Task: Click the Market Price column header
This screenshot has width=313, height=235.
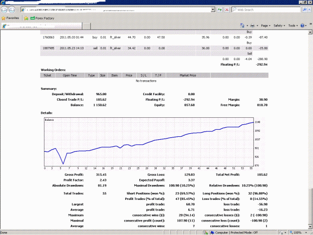Action: pos(188,76)
